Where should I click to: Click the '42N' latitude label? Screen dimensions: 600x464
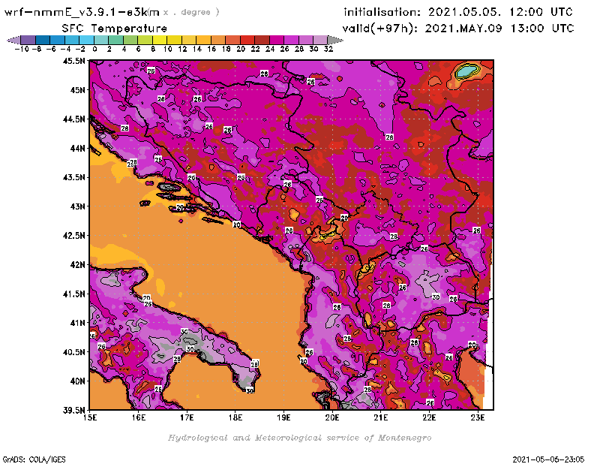78,265
